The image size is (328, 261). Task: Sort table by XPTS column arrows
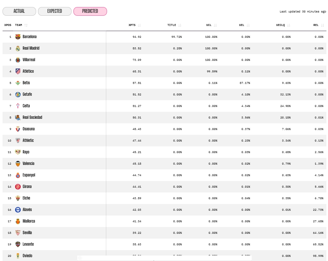(139, 25)
